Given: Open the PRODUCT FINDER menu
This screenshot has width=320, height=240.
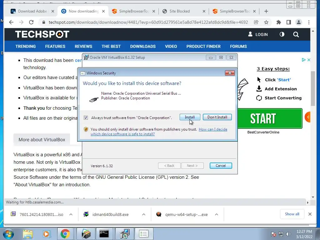Looking at the screenshot, I should tap(203, 46).
